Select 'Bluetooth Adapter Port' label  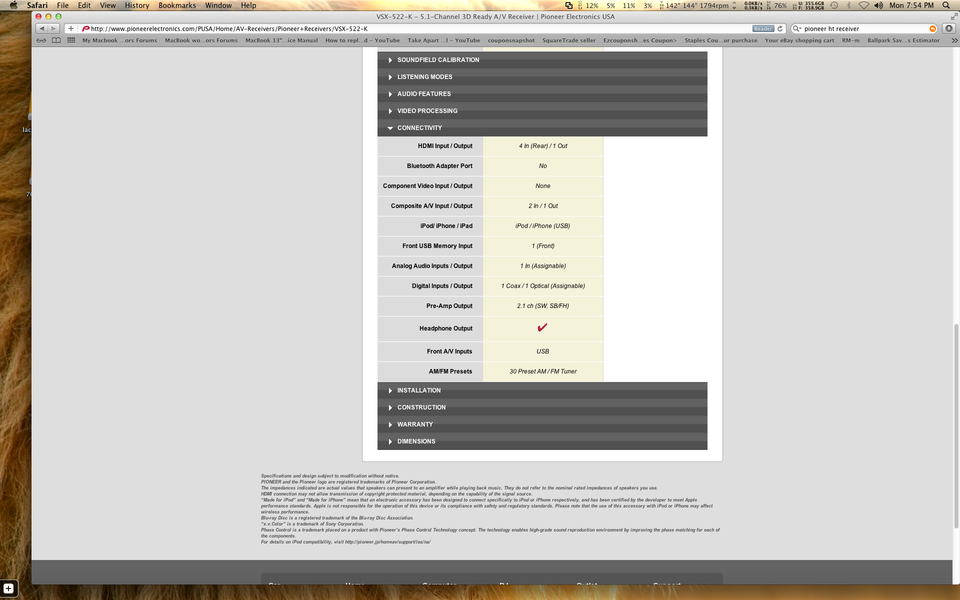[439, 166]
